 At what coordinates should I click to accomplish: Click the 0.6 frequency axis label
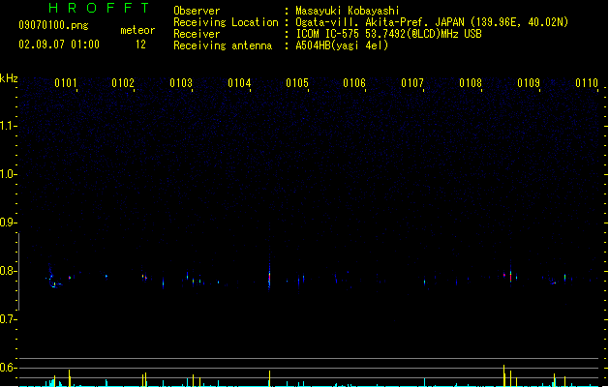tap(8, 368)
